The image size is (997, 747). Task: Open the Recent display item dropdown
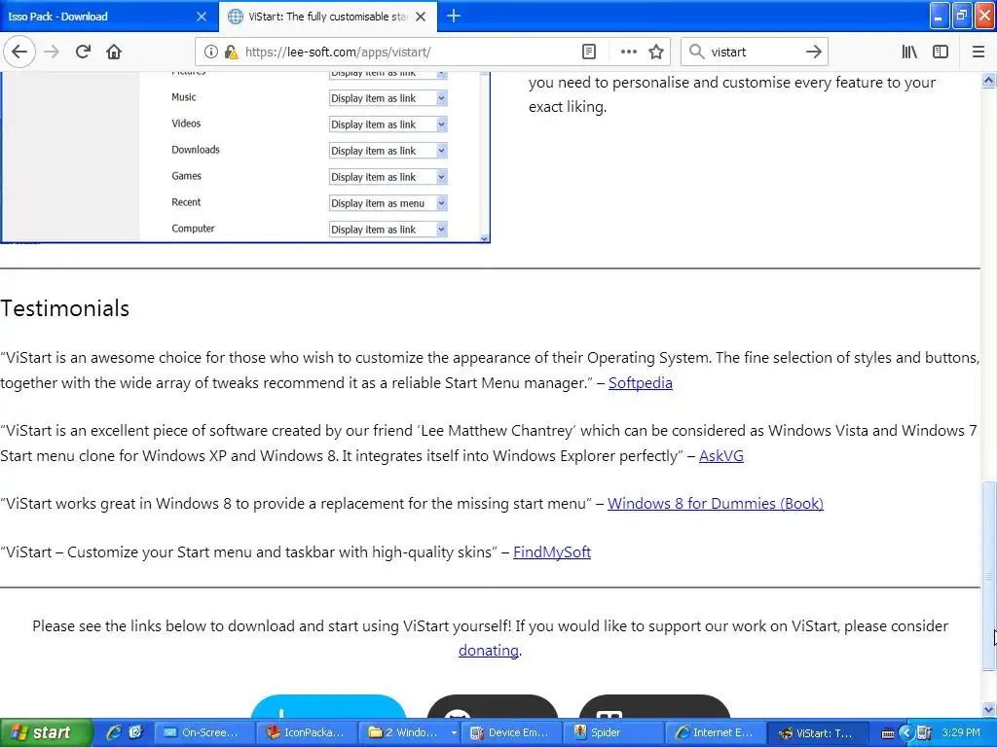388,203
